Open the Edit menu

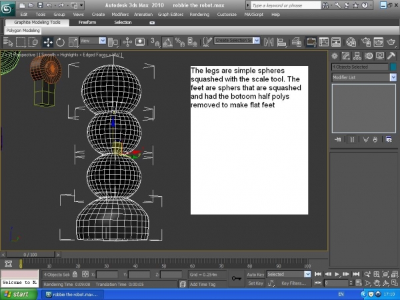pyautogui.click(x=24, y=15)
